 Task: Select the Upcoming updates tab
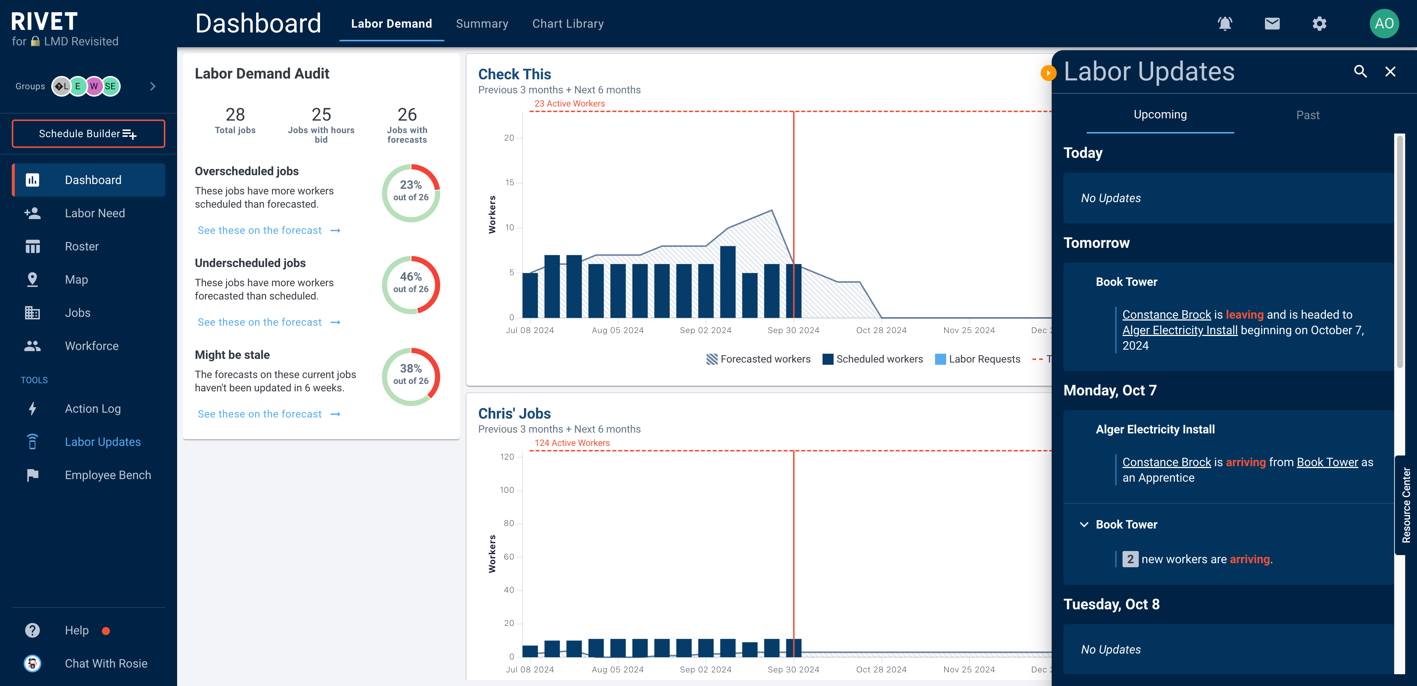1160,114
